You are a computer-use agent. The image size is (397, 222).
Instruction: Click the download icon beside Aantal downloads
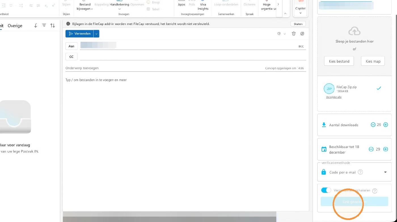(324, 125)
